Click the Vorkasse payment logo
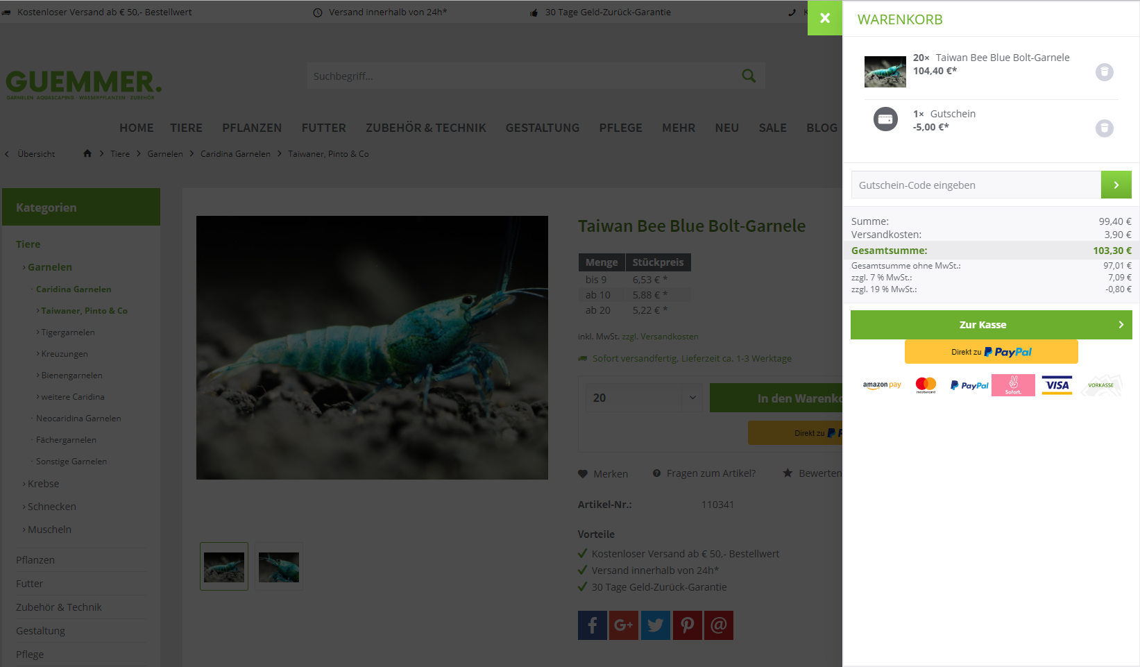Screen dimensions: 1140x667 click(x=1100, y=385)
